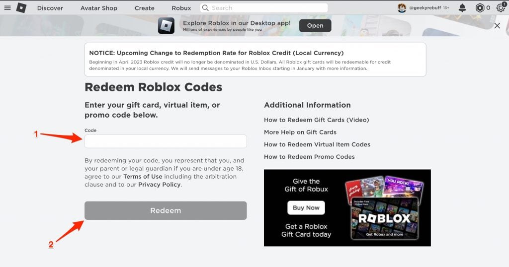The width and height of the screenshot is (509, 267).
Task: Click the 'Give the Gift of Robux' text
Action: point(306,185)
